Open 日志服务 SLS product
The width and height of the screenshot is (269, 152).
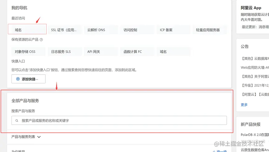(65, 52)
